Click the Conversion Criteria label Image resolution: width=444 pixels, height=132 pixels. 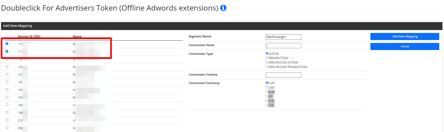tap(203, 75)
